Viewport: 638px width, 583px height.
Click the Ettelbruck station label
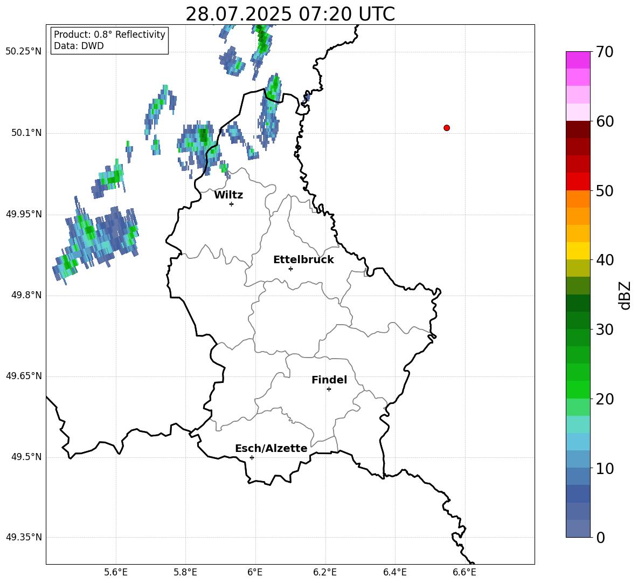click(303, 260)
